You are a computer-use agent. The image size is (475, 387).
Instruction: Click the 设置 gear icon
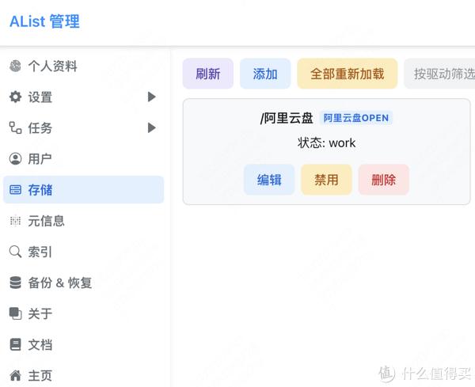pyautogui.click(x=15, y=97)
